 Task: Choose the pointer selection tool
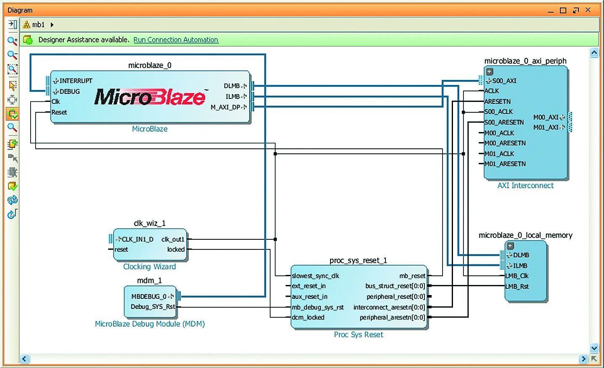(x=12, y=85)
